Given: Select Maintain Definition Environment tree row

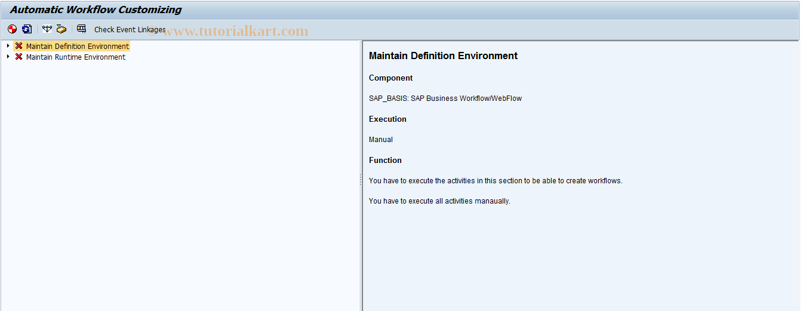Looking at the screenshot, I should tap(78, 46).
